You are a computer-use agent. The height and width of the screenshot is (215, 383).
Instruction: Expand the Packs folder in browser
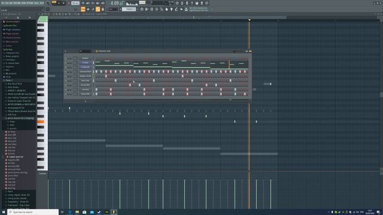[8, 77]
